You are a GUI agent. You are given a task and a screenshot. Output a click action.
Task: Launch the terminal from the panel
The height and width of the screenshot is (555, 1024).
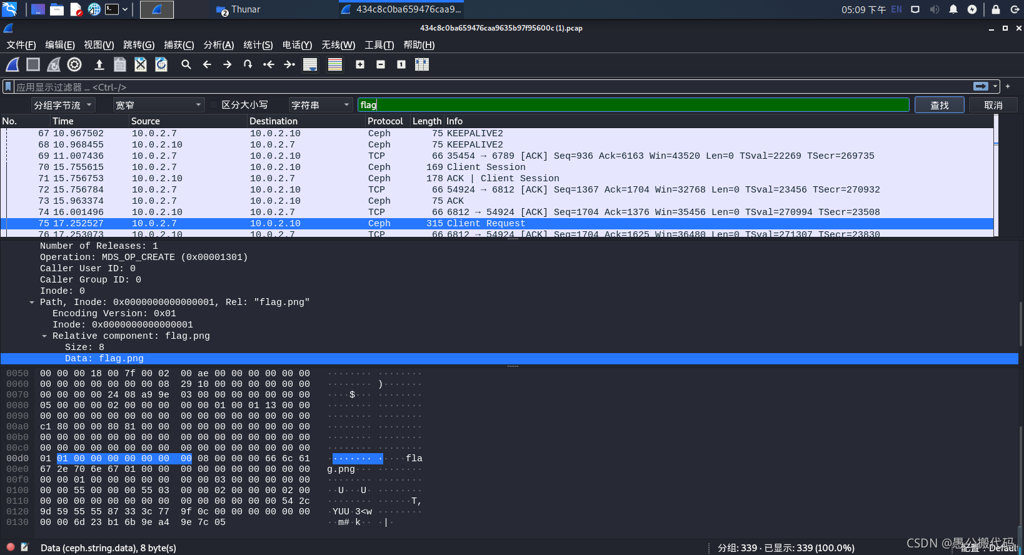pyautogui.click(x=112, y=9)
